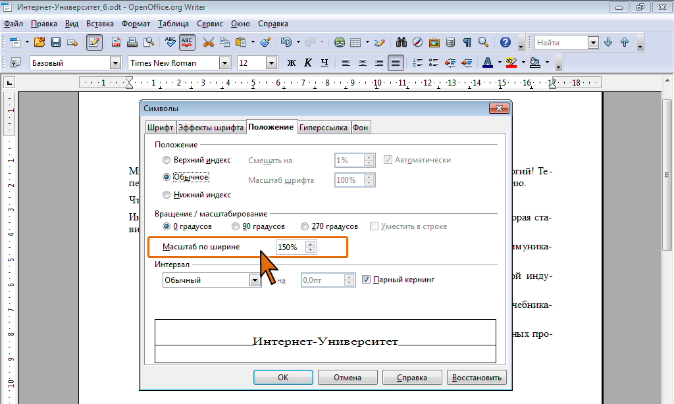Open the Gallery icon

[434, 42]
